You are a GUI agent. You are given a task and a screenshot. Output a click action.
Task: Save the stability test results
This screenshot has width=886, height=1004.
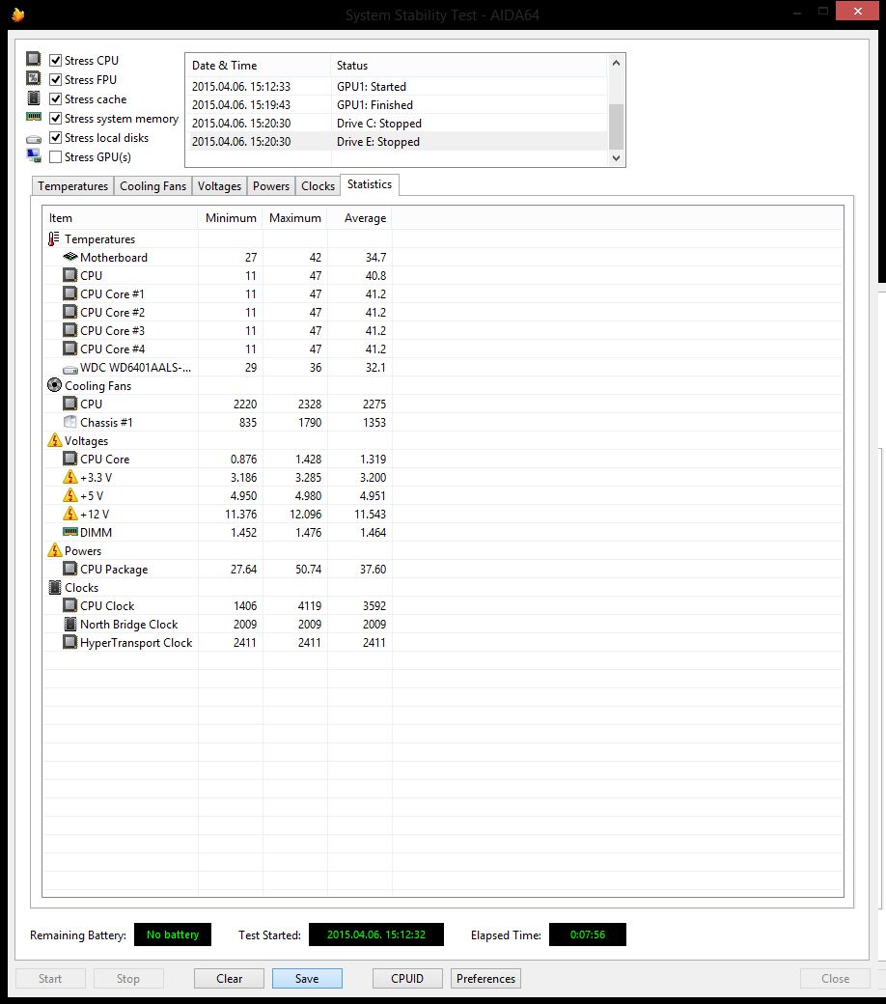tap(307, 978)
